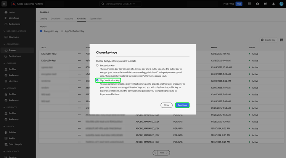Viewport: 286px width, 158px height.
Task: Collapse Data Science section
Action: coord(4,151)
